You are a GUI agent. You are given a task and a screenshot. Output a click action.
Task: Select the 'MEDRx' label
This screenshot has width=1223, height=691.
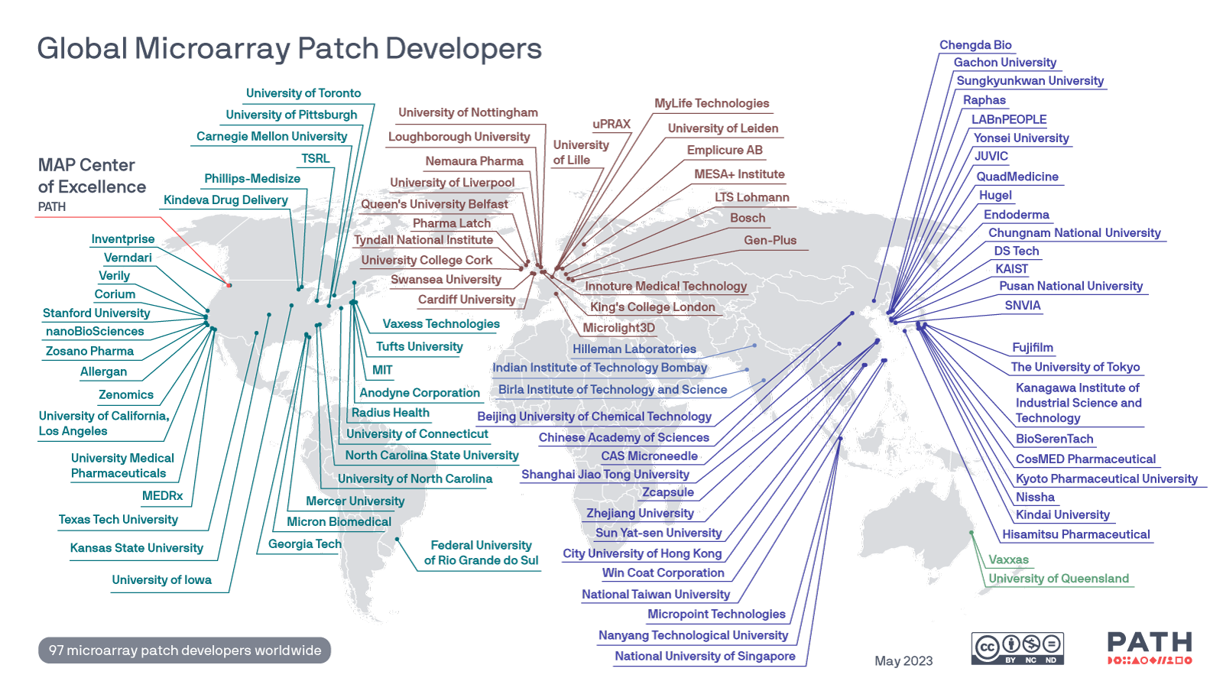(x=162, y=496)
